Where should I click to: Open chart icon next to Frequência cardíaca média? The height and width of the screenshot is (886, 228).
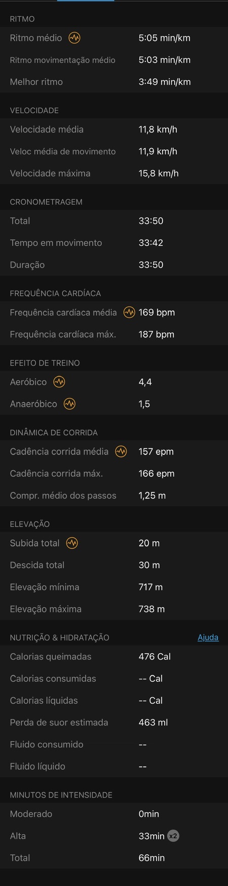pyautogui.click(x=129, y=312)
